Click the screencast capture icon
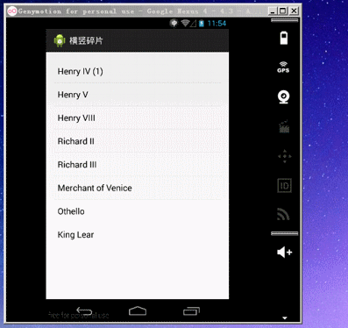Viewport: 348px width, 328px height. [x=284, y=126]
